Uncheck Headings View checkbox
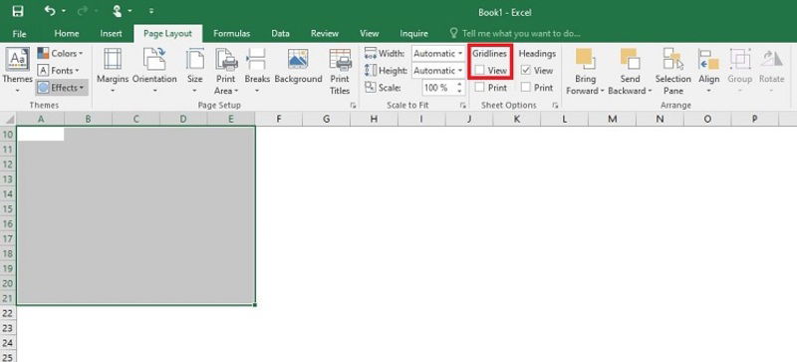 pyautogui.click(x=526, y=70)
